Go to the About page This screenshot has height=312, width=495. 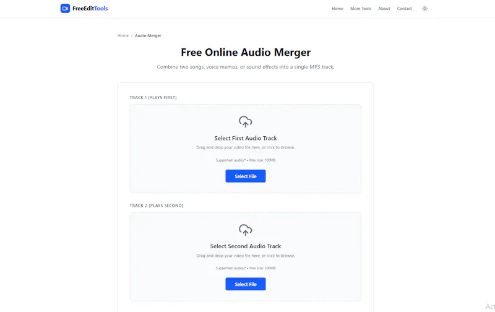point(384,9)
